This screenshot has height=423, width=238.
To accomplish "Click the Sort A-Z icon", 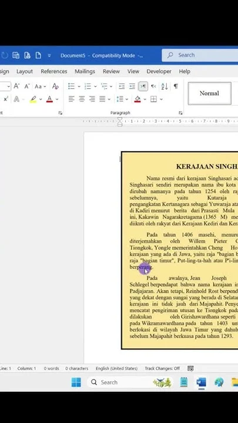I will pyautogui.click(x=165, y=86).
